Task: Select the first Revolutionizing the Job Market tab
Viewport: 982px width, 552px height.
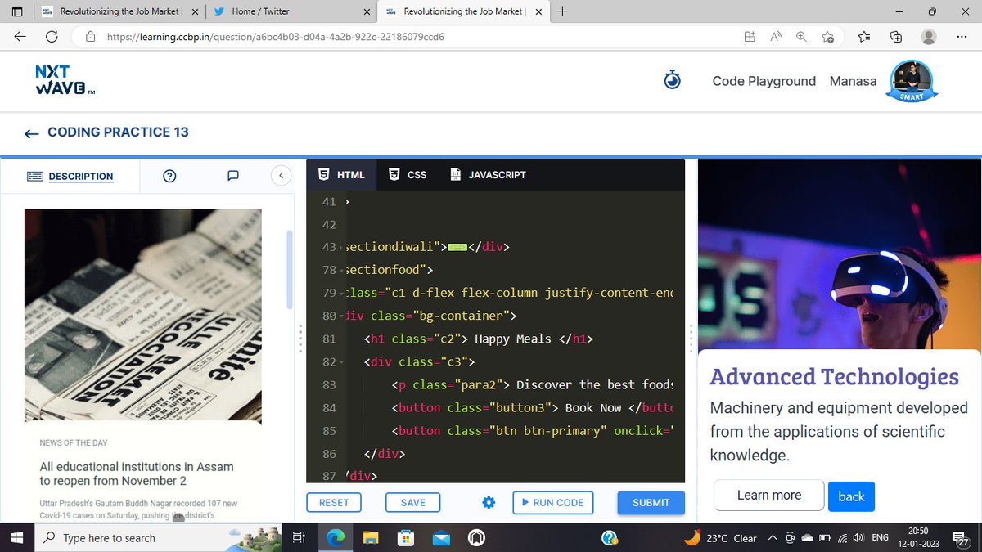Action: pos(119,11)
